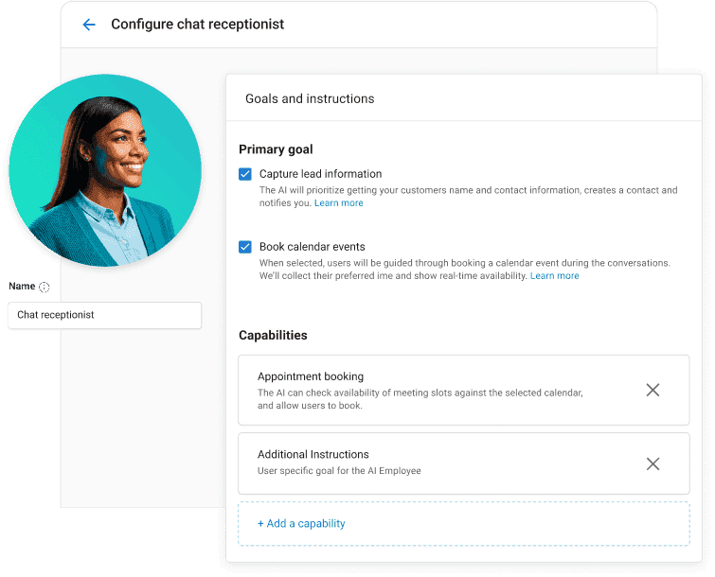Toggle the Book calendar events checkbox
The width and height of the screenshot is (715, 577).
[245, 247]
